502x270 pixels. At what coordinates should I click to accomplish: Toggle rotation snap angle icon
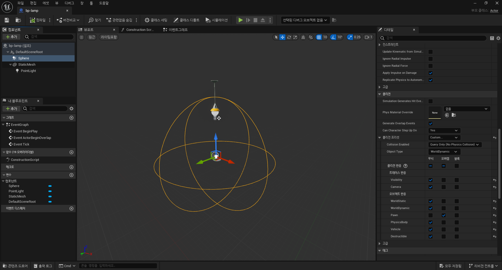[x=333, y=37]
